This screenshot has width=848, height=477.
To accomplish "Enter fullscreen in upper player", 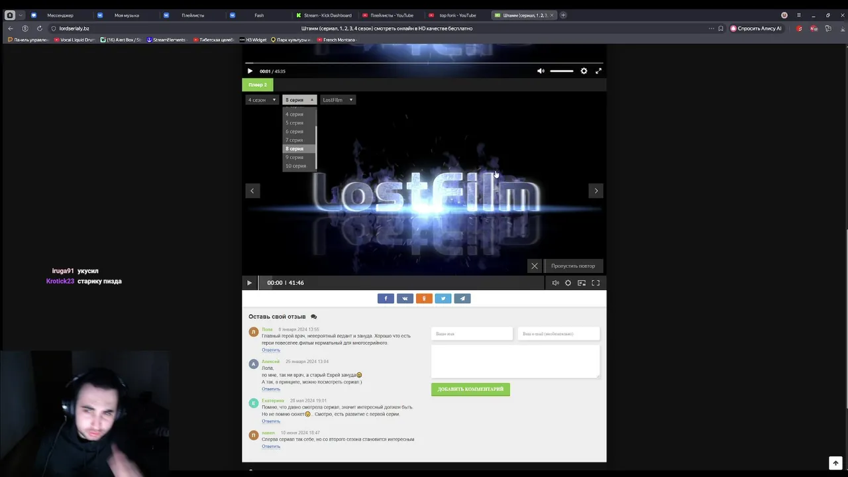I will click(x=598, y=71).
